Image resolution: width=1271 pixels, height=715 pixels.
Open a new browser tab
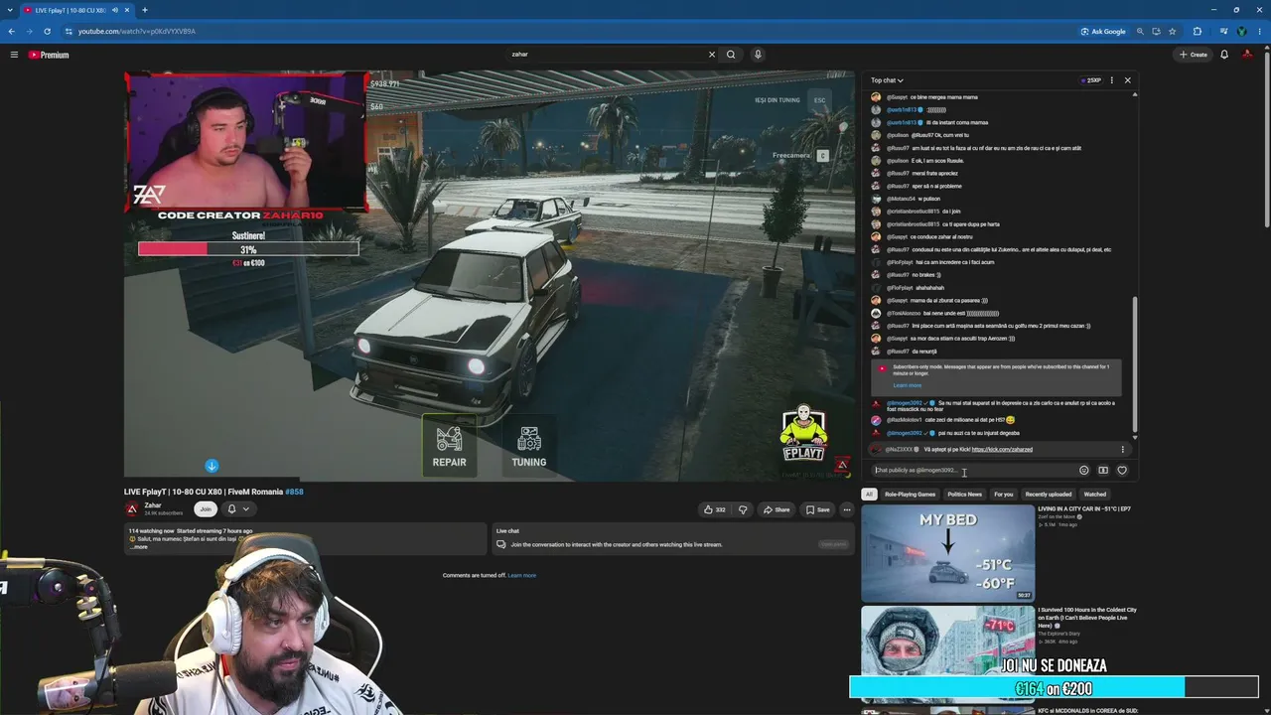(x=144, y=10)
